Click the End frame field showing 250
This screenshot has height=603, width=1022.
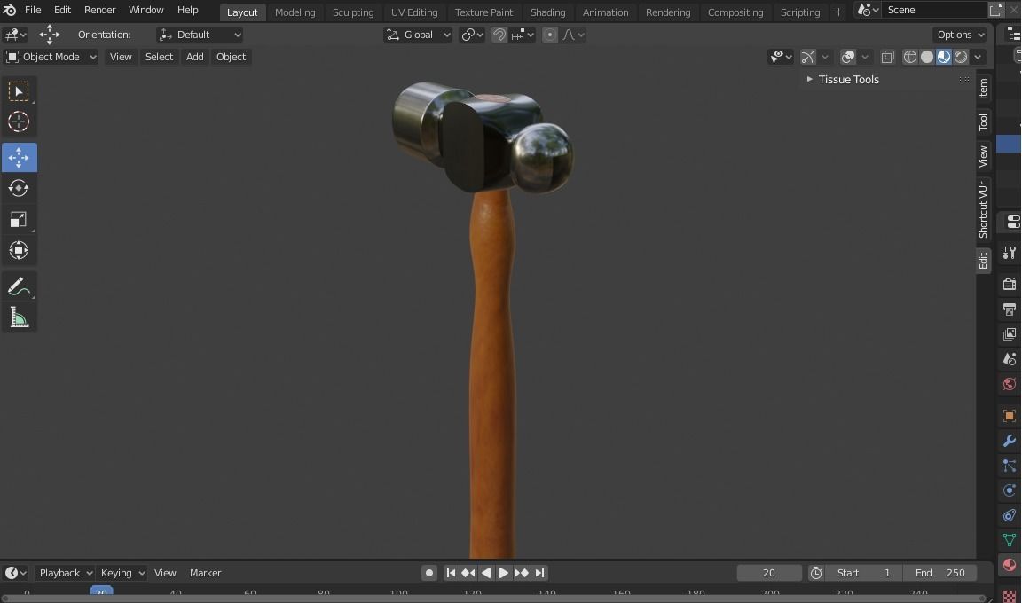point(939,573)
